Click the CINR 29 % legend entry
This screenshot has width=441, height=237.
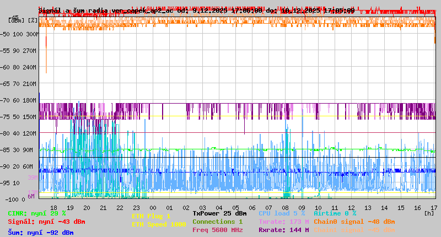37,213
